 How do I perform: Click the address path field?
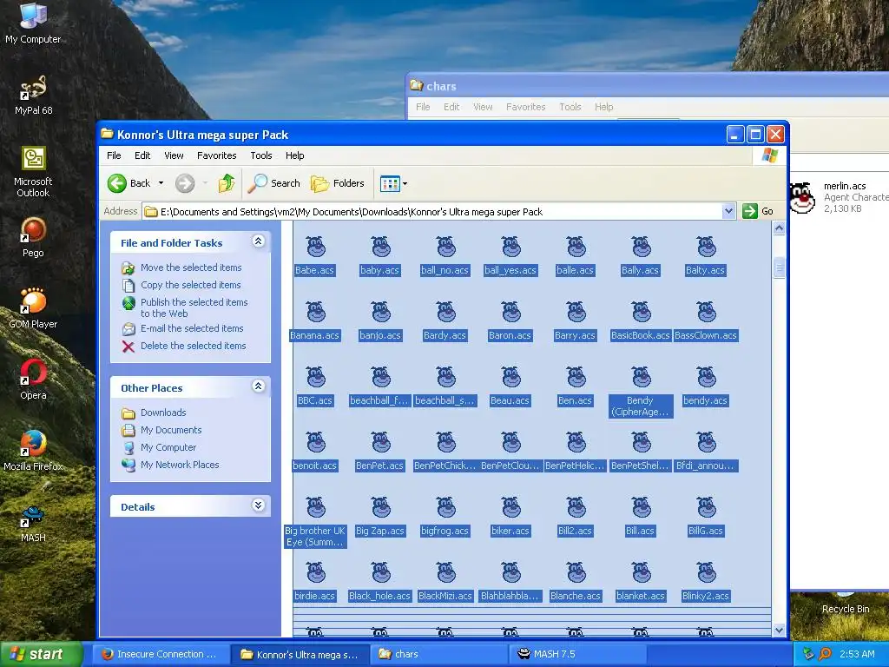[x=432, y=212]
